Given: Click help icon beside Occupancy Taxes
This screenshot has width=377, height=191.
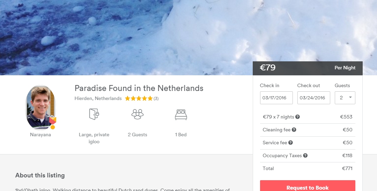Looking at the screenshot, I should click(305, 155).
